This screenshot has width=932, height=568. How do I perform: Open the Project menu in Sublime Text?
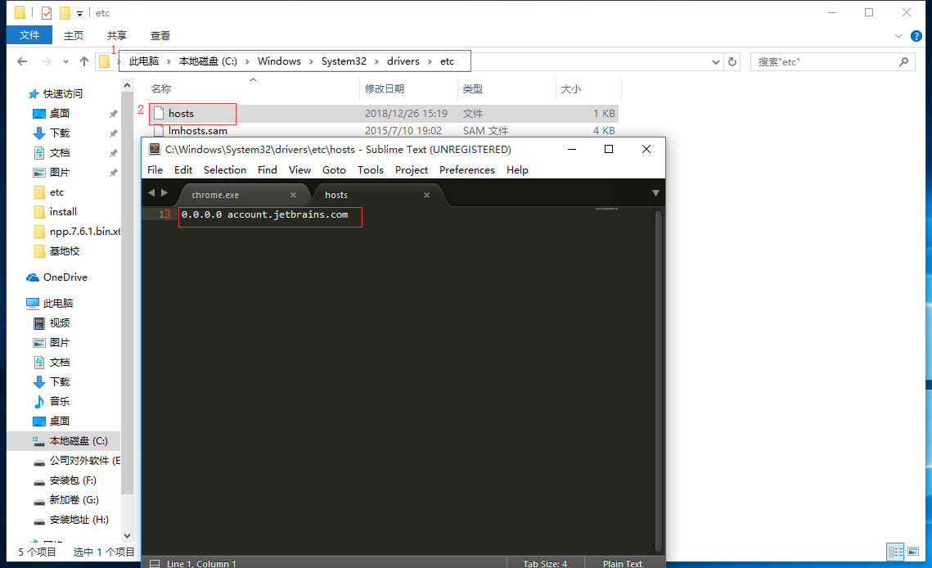click(412, 170)
